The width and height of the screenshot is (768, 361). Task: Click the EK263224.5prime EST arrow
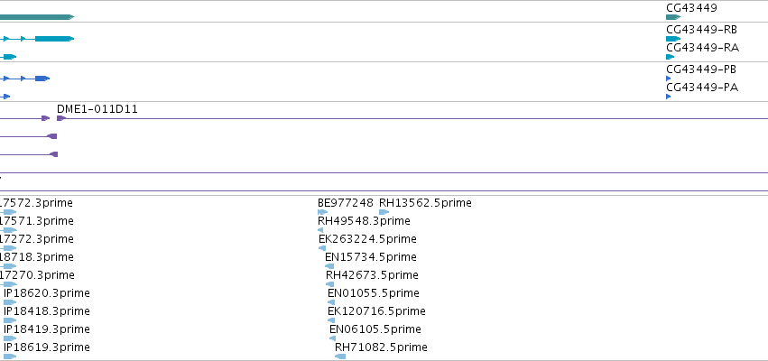pyautogui.click(x=322, y=248)
